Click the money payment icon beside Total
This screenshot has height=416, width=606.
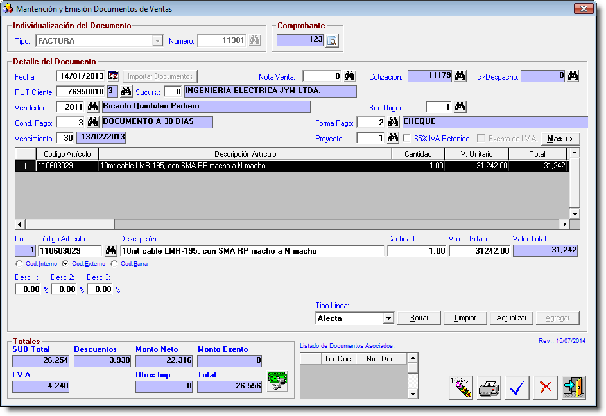tap(277, 381)
